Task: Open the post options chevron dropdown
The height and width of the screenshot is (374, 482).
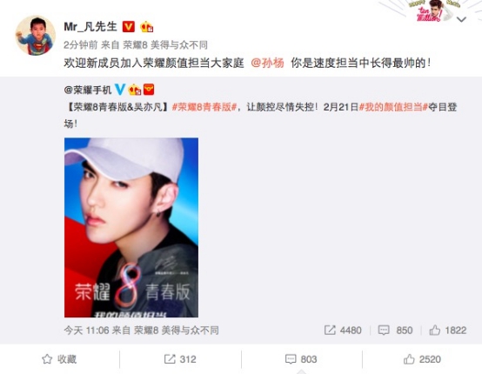Action: pyautogui.click(x=461, y=20)
